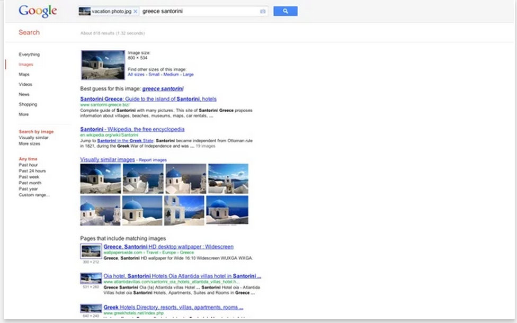Filter results to Past month
This screenshot has width=517, height=323.
point(30,183)
